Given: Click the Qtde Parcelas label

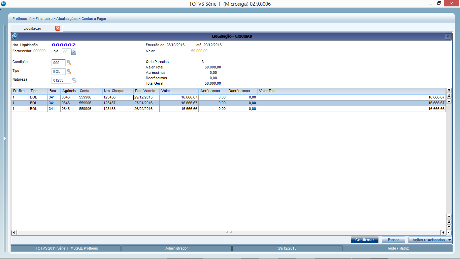Looking at the screenshot, I should pyautogui.click(x=157, y=62).
